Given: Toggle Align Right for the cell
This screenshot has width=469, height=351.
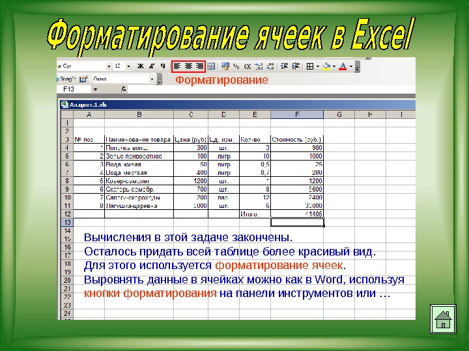Looking at the screenshot, I should (199, 66).
